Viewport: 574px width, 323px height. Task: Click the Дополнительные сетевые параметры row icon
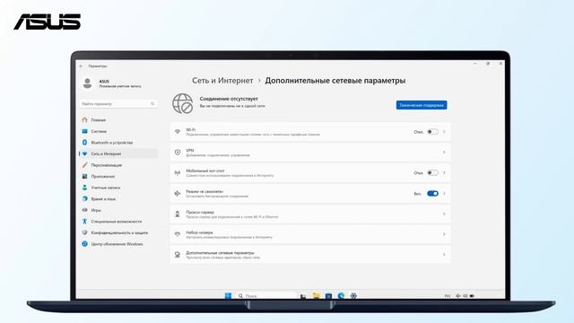point(178,255)
